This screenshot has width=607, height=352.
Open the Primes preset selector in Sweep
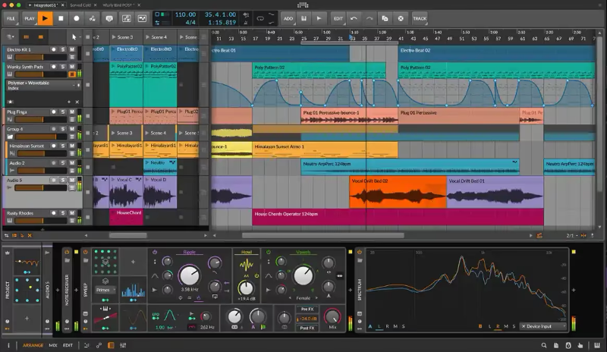pos(105,289)
